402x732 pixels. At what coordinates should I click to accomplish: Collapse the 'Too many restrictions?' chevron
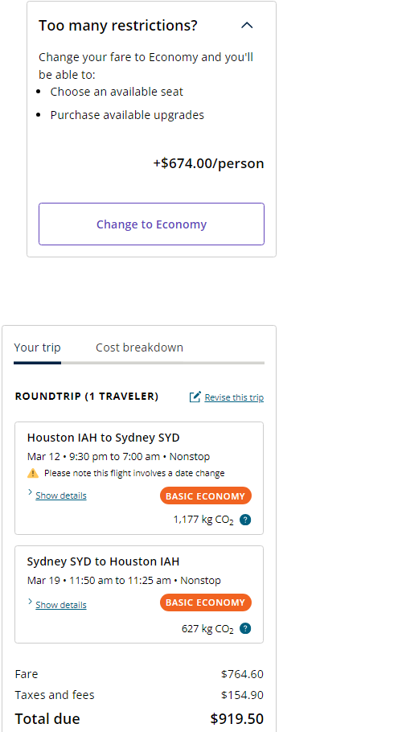[x=247, y=25]
